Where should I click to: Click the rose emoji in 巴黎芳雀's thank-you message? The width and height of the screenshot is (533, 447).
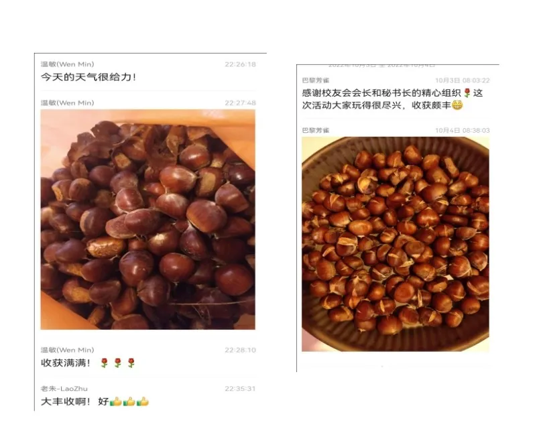(467, 92)
